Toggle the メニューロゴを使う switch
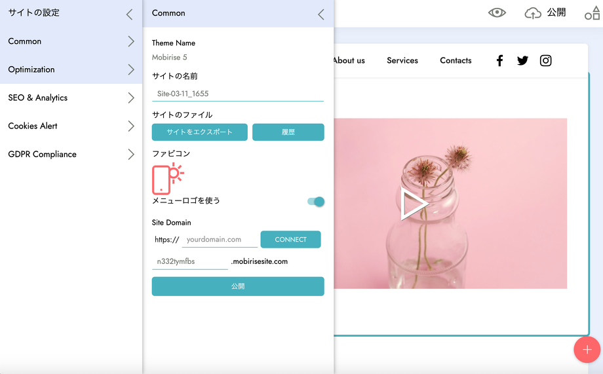The height and width of the screenshot is (374, 603). (316, 202)
